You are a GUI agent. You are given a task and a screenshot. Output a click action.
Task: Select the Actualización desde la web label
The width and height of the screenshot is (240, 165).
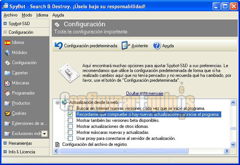(94, 102)
